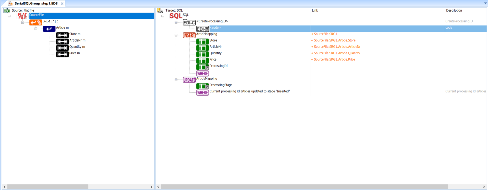Click the WHERE icon under ProcessingId
This screenshot has height=190, width=488.
[202, 73]
